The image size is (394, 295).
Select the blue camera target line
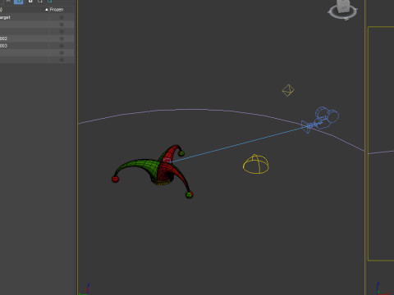tap(238, 144)
